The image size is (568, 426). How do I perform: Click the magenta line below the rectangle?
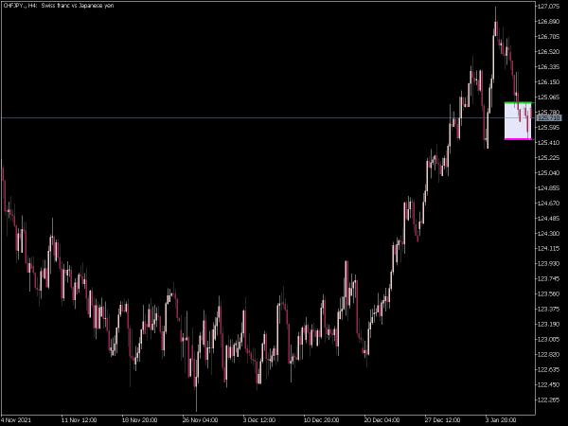(517, 139)
